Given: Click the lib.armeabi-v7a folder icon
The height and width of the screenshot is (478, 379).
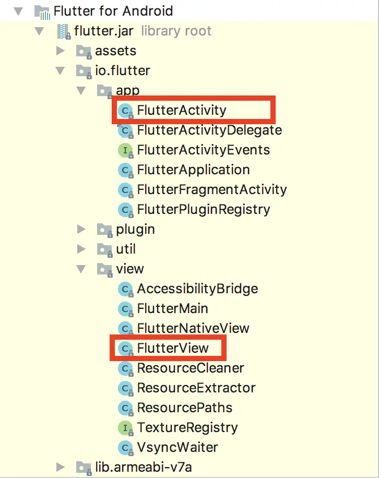Looking at the screenshot, I should click(84, 468).
